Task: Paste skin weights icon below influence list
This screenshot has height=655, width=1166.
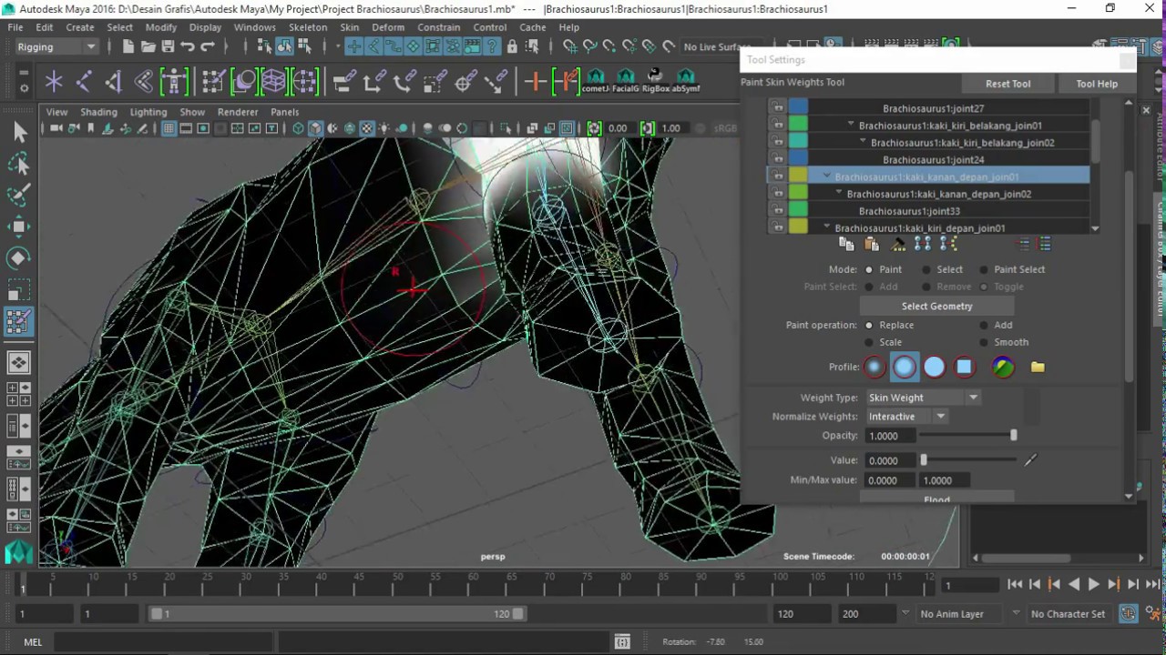Action: click(x=872, y=244)
